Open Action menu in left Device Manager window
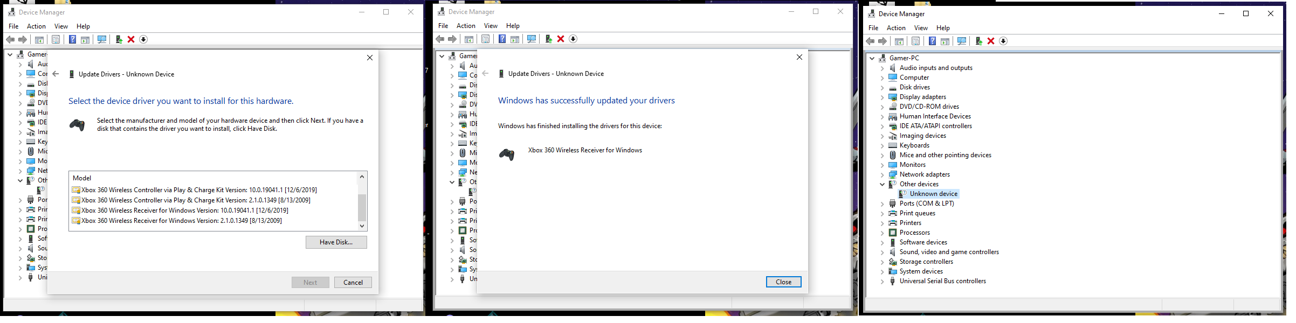Screen dimensions: 1296x323 (x=36, y=26)
